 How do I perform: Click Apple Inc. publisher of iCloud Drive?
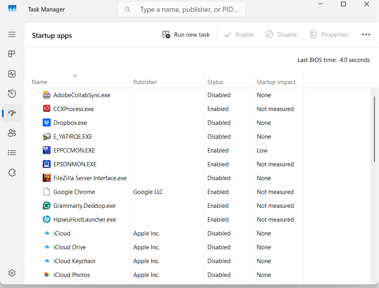pyautogui.click(x=146, y=247)
